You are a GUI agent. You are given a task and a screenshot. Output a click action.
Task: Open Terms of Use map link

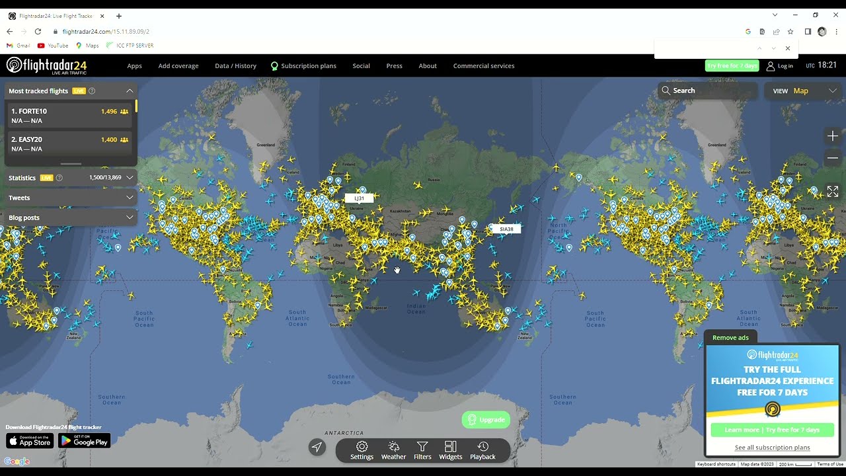[830, 464]
